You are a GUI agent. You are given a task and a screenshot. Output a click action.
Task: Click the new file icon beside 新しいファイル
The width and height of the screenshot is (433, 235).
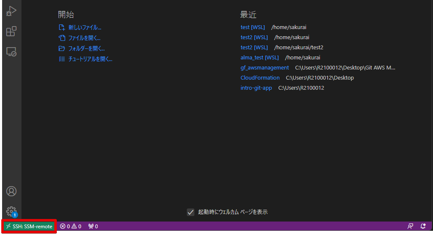(62, 27)
